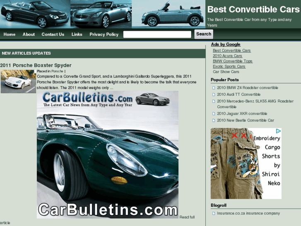
Task: Click the AdChoices icon on cargo shorts ad
Action: pos(278,131)
